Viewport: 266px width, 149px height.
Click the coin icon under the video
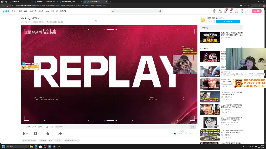(x=35, y=134)
